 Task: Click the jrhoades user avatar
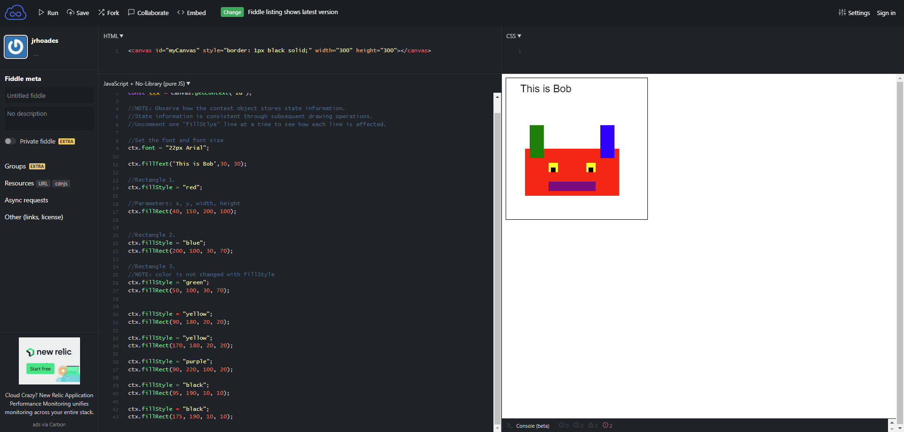[16, 47]
